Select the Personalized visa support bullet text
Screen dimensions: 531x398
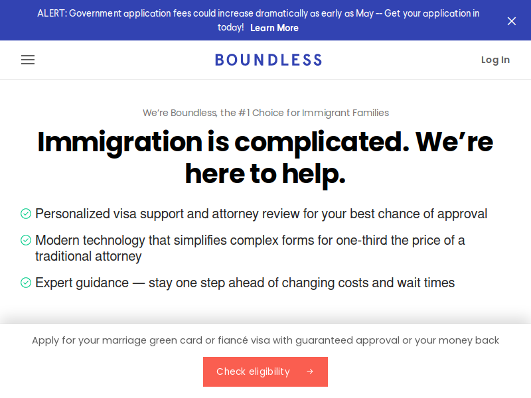261,214
